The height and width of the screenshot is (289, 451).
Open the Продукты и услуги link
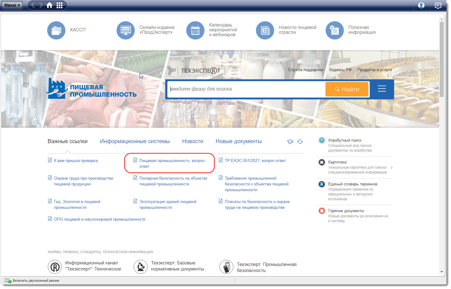(375, 70)
